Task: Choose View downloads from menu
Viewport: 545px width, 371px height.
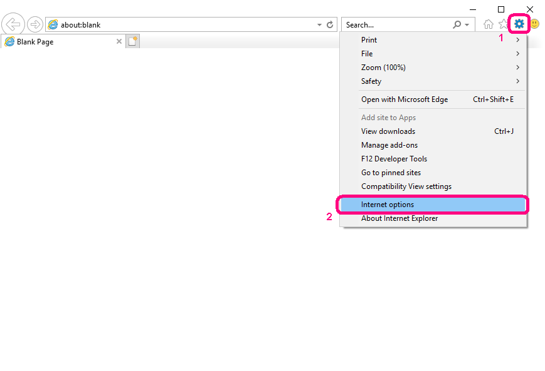Action: click(433, 131)
